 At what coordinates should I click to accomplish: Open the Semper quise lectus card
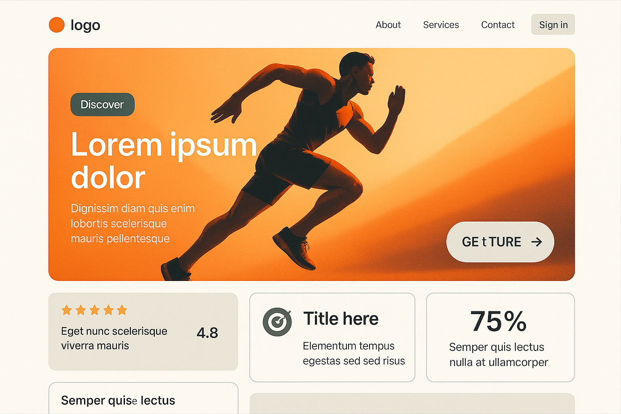143,398
